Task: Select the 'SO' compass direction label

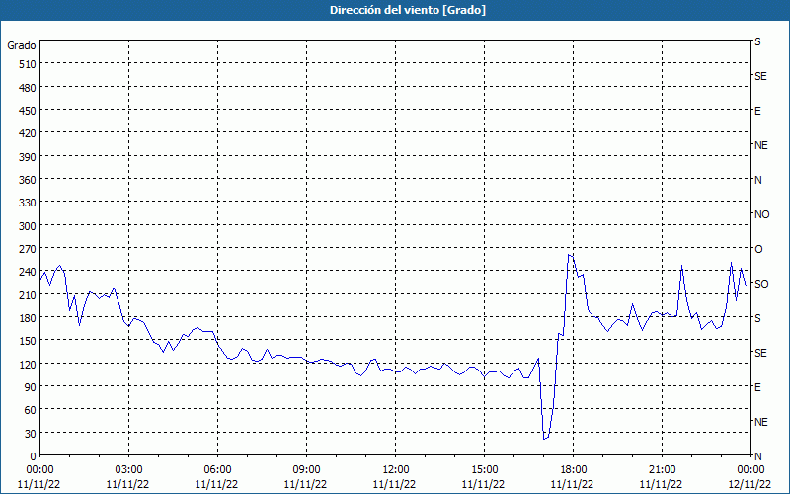Action: tap(761, 284)
